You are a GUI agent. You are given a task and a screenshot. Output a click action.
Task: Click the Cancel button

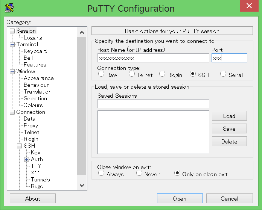click(229, 198)
